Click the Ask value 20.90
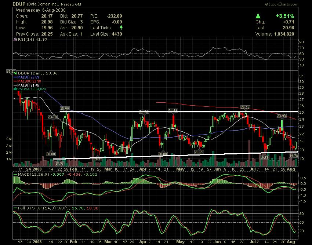The image size is (312, 245). pyautogui.click(x=77, y=28)
